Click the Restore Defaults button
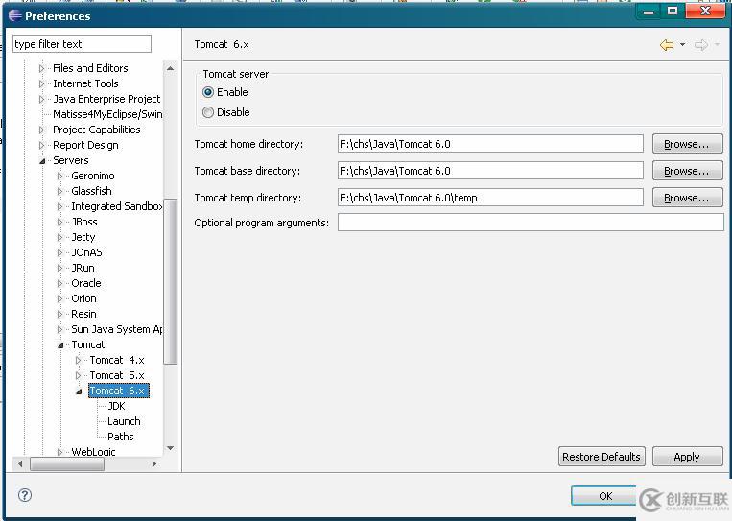 tap(602, 456)
